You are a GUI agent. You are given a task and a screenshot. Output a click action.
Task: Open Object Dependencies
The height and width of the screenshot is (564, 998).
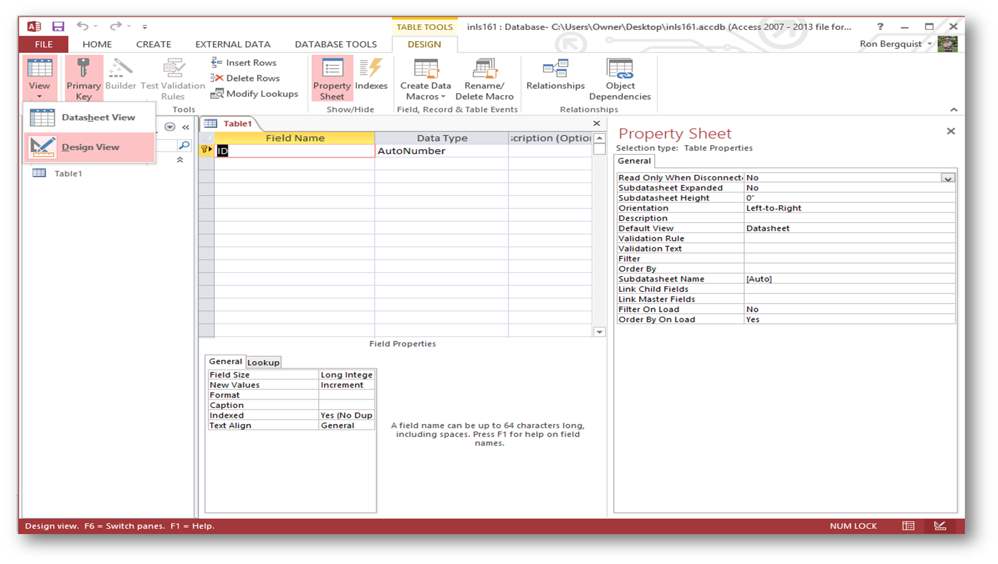619,79
